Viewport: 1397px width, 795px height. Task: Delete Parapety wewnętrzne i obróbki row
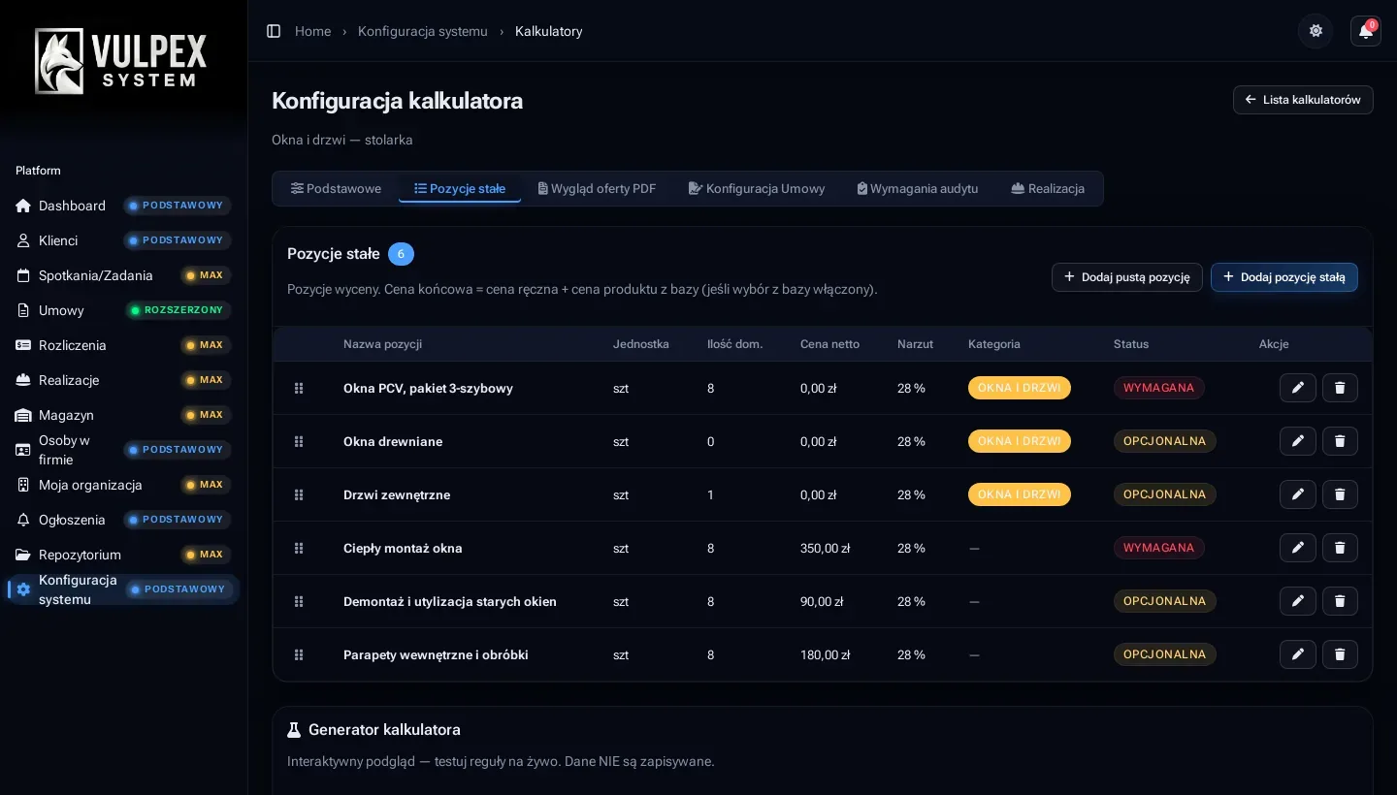point(1340,654)
